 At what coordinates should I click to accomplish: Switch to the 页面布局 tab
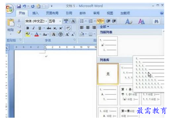click(x=52, y=13)
